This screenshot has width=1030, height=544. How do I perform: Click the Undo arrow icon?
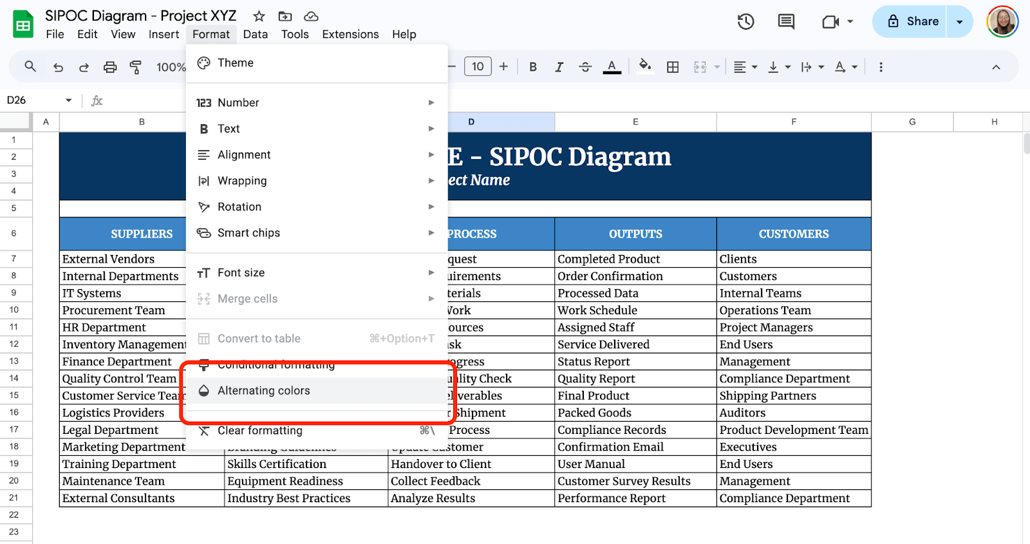(x=58, y=67)
